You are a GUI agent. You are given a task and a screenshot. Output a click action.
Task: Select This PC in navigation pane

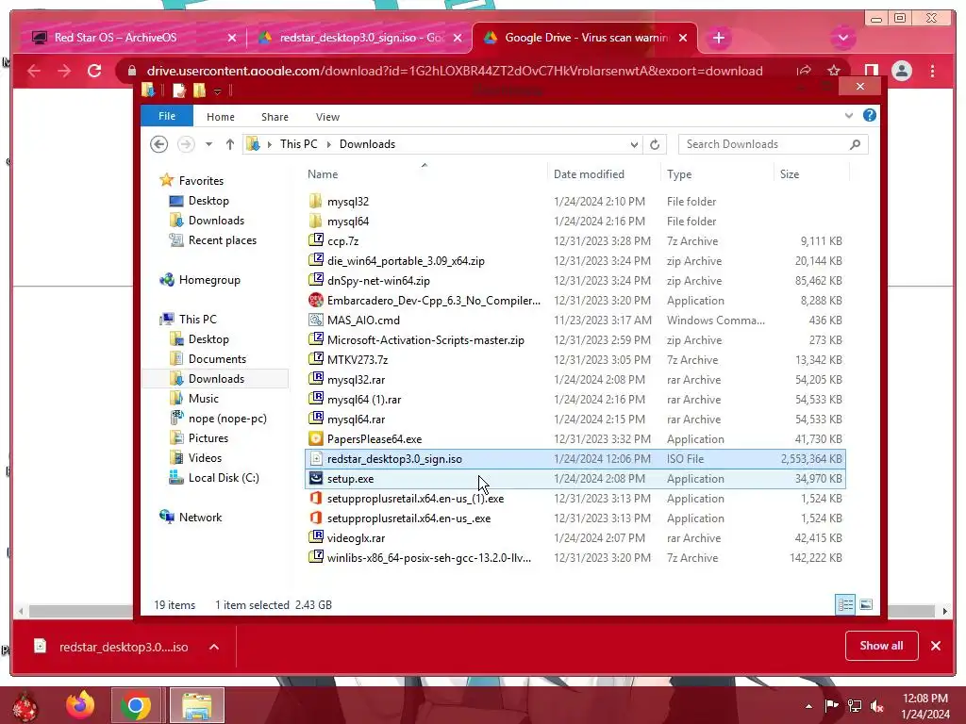click(197, 320)
